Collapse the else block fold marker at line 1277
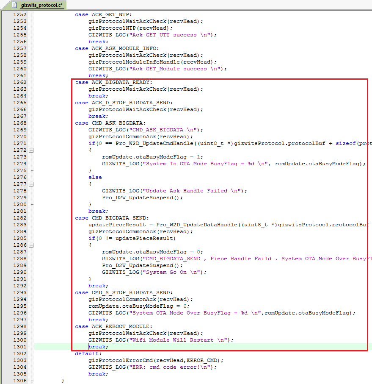Screen dimensions: 372x384 tap(31, 184)
